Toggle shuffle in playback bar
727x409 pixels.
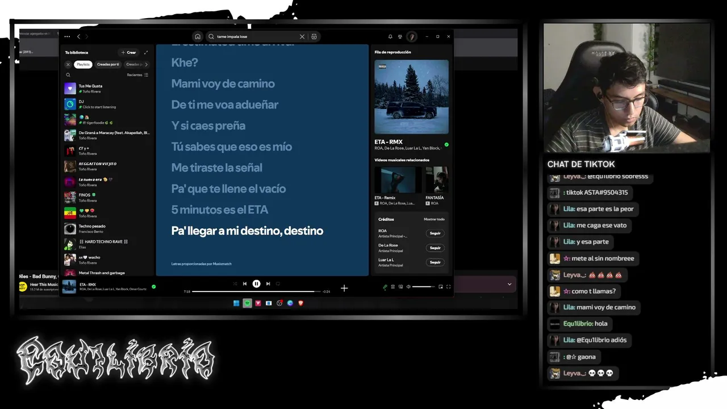tap(235, 283)
